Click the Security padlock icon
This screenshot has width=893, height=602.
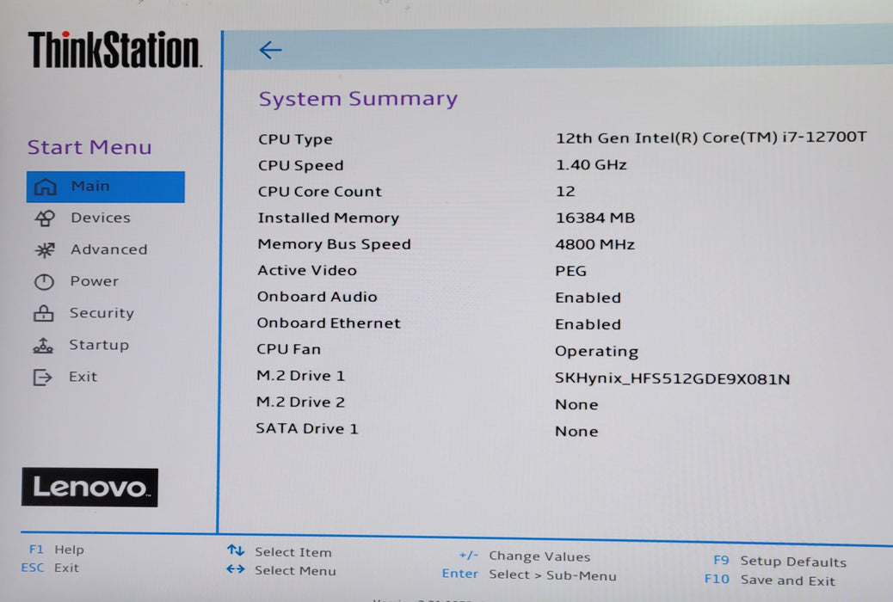pos(43,313)
